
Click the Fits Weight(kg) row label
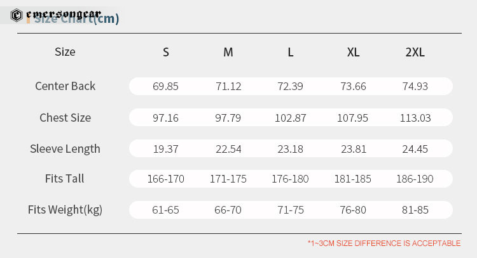click(65, 210)
